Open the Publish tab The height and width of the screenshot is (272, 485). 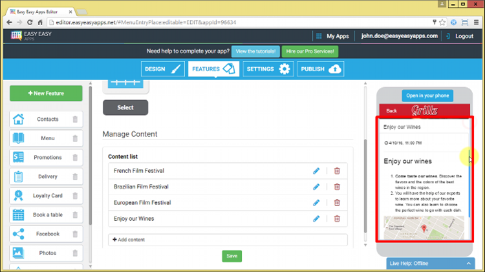[x=320, y=69]
